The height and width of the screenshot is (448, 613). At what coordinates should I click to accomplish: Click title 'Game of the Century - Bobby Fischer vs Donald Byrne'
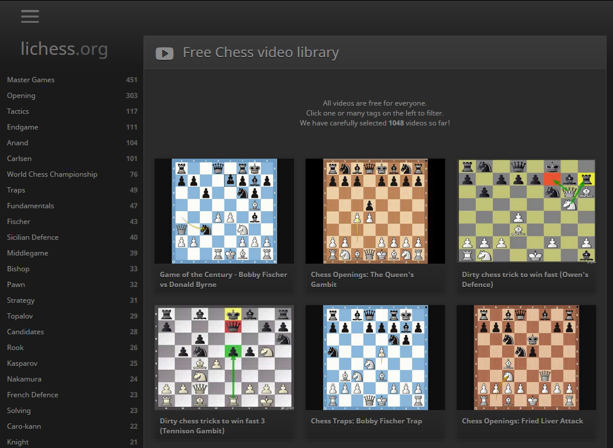pyautogui.click(x=223, y=279)
